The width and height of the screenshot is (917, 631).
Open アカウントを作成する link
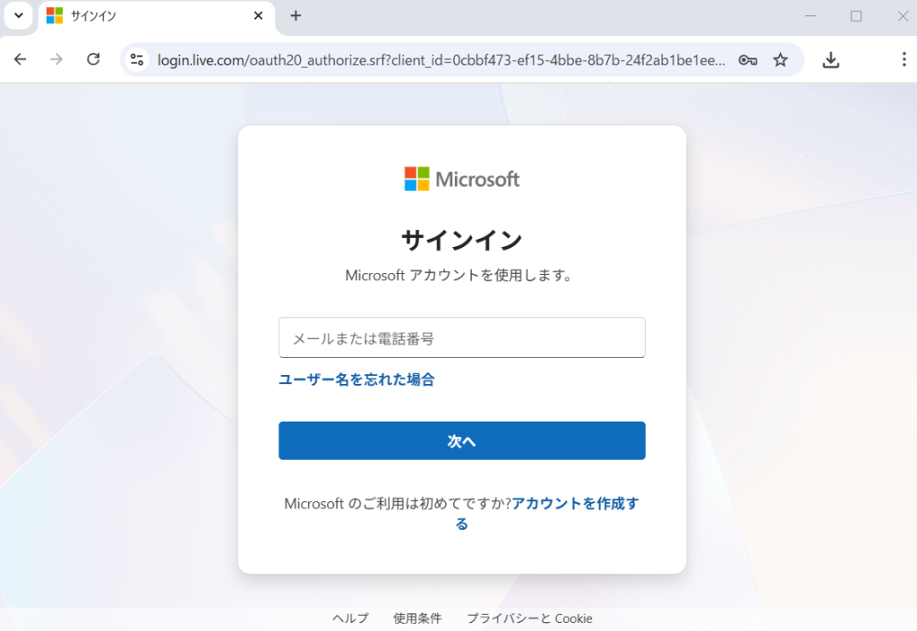point(575,504)
